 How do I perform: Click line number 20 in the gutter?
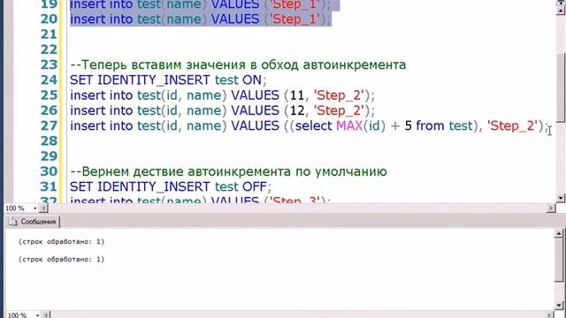tap(50, 19)
